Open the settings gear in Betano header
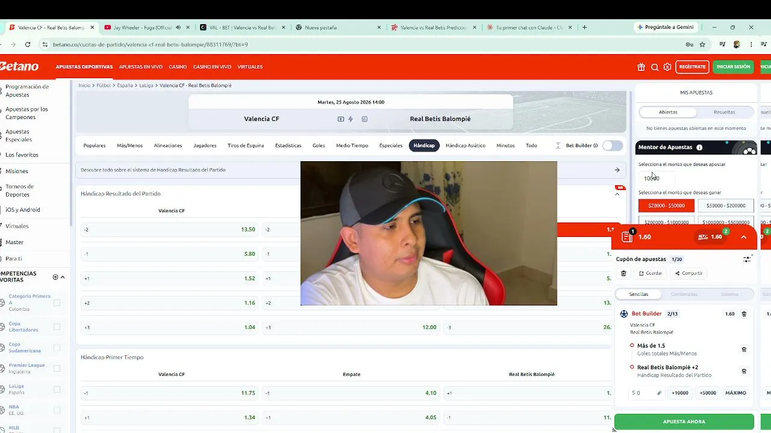The height and width of the screenshot is (433, 771). tap(667, 67)
